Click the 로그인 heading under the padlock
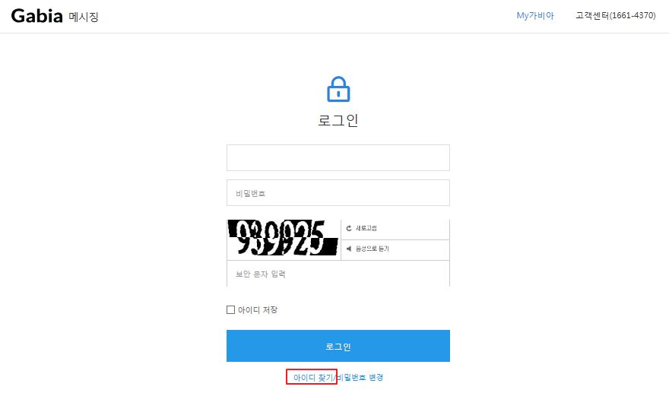Screen dimensions: 669x393 pyautogui.click(x=338, y=120)
